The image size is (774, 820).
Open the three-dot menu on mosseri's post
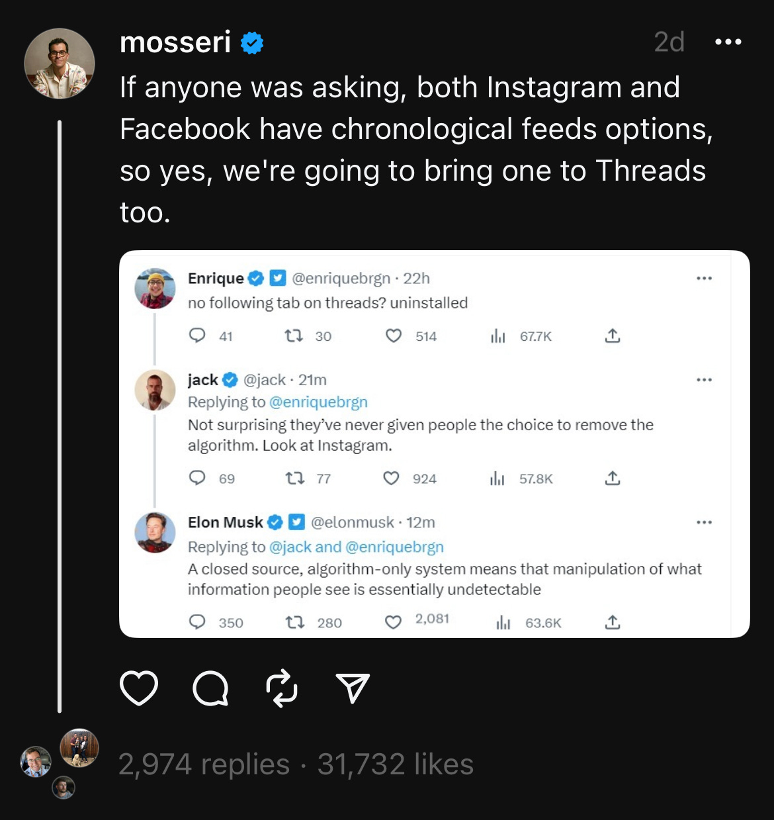click(x=728, y=42)
